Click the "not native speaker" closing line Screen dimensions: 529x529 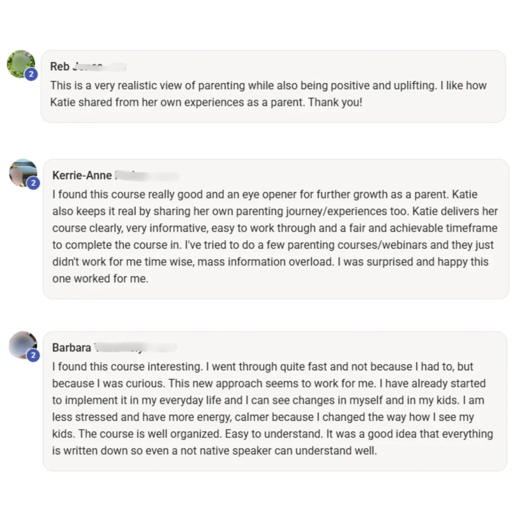(214, 451)
